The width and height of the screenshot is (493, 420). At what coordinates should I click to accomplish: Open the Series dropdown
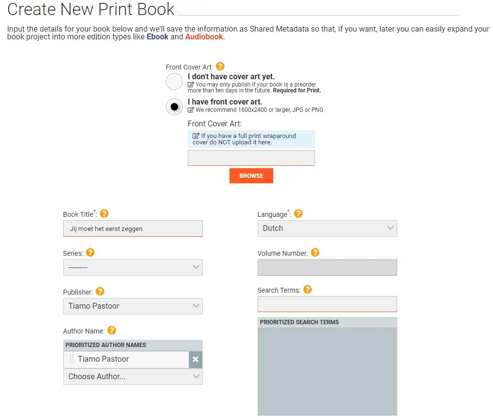pyautogui.click(x=133, y=267)
